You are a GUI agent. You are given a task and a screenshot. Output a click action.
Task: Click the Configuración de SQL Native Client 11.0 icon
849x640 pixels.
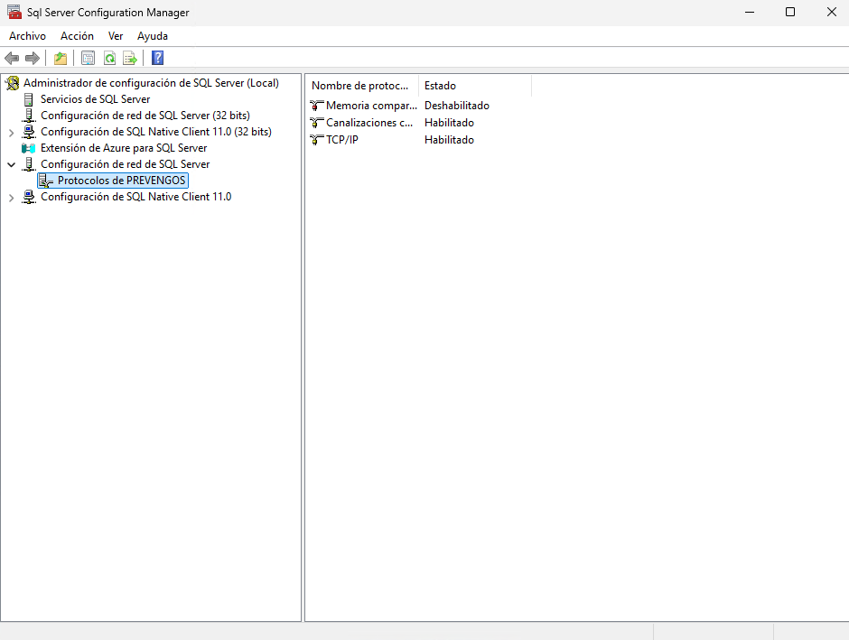[29, 197]
